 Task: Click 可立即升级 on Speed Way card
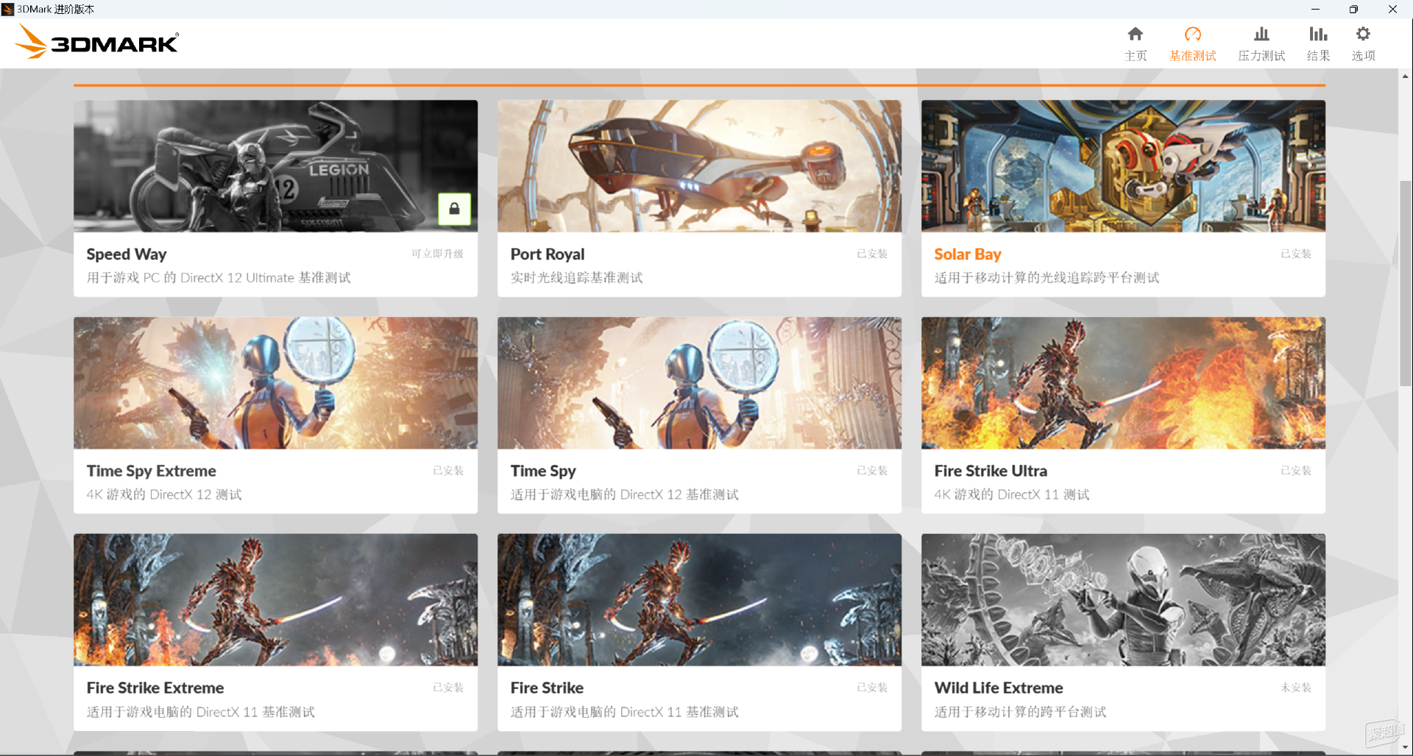pyautogui.click(x=437, y=254)
